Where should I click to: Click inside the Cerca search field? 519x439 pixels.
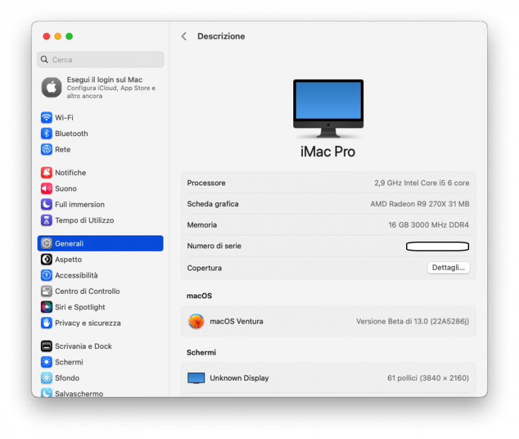100,59
